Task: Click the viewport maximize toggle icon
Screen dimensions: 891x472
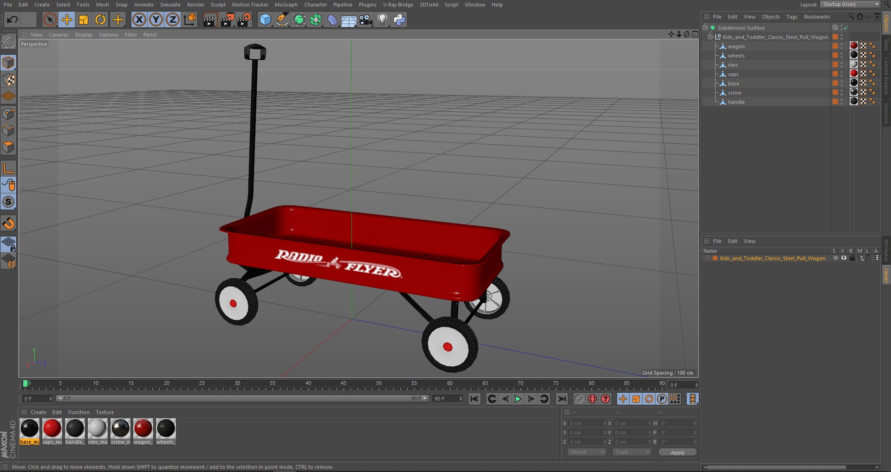Action: click(695, 34)
